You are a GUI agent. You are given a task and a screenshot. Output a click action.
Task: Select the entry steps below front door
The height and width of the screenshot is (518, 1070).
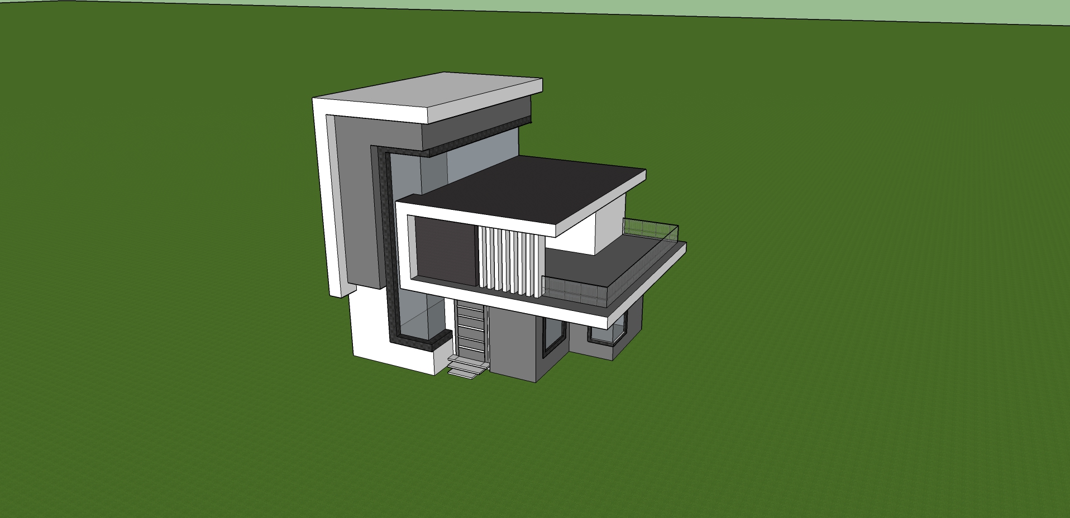[466, 369]
